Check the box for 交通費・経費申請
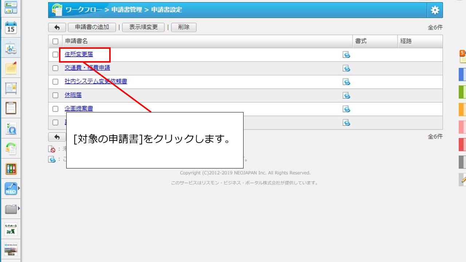The image size is (466, 262). (x=55, y=68)
